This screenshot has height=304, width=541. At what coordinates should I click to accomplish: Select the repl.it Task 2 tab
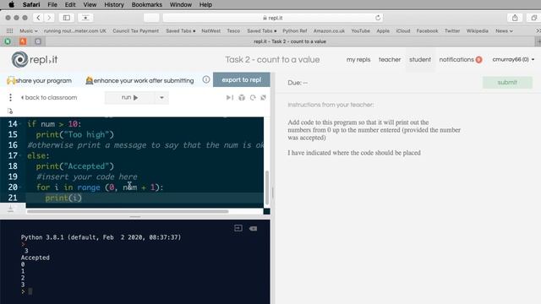point(290,41)
